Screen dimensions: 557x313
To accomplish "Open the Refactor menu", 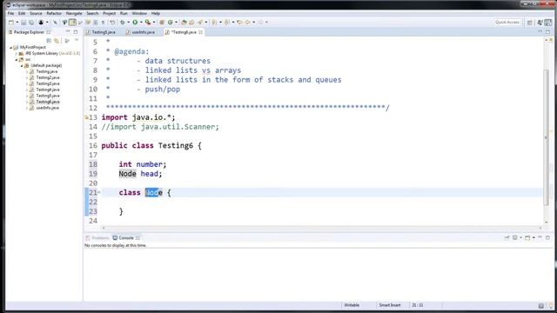I will point(54,13).
